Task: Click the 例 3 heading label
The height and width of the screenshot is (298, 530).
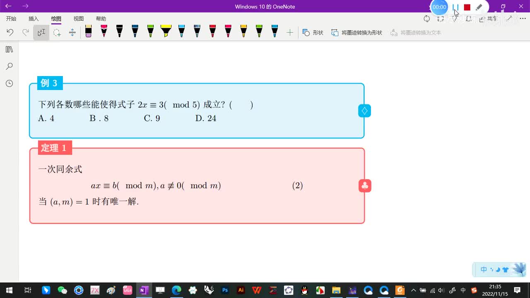Action: click(50, 83)
